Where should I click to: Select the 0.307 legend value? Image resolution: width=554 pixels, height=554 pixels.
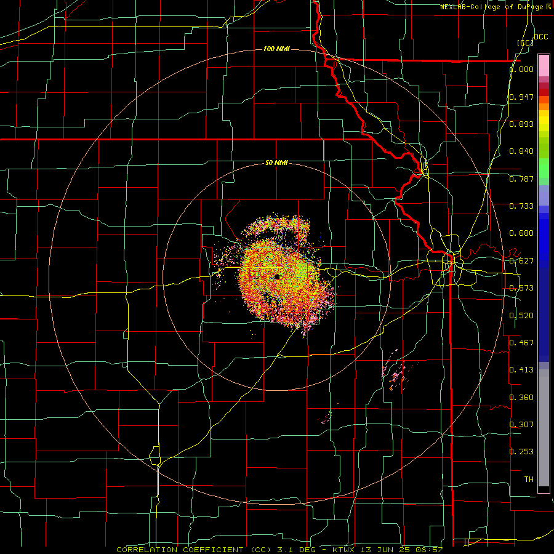tap(521, 425)
